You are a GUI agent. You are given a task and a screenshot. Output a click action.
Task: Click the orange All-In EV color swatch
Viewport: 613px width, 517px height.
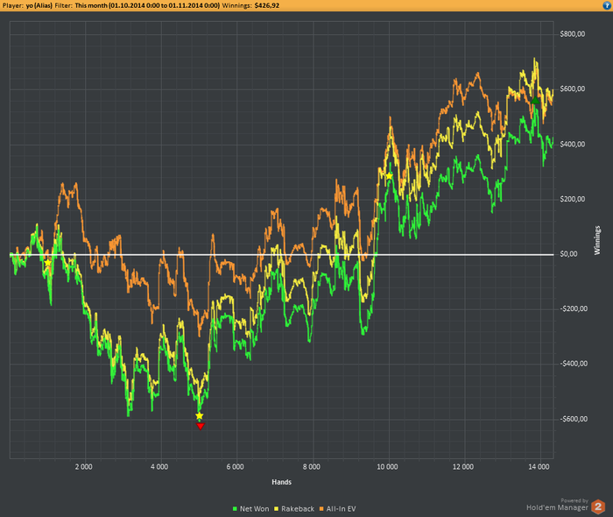[x=321, y=509]
